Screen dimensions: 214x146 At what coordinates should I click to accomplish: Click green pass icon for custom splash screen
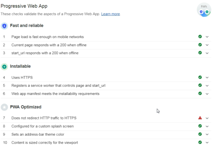(x=200, y=126)
